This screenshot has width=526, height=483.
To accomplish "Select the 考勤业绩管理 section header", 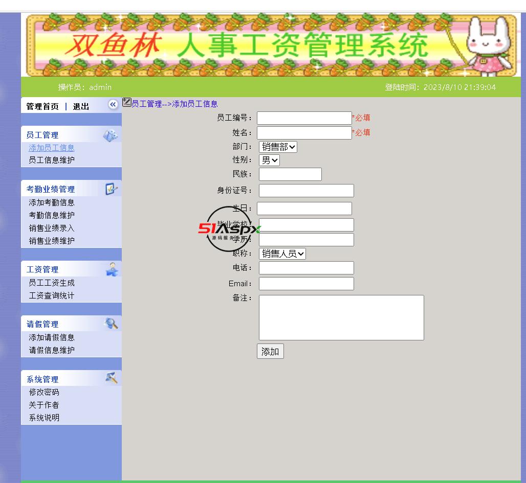I will [x=50, y=189].
